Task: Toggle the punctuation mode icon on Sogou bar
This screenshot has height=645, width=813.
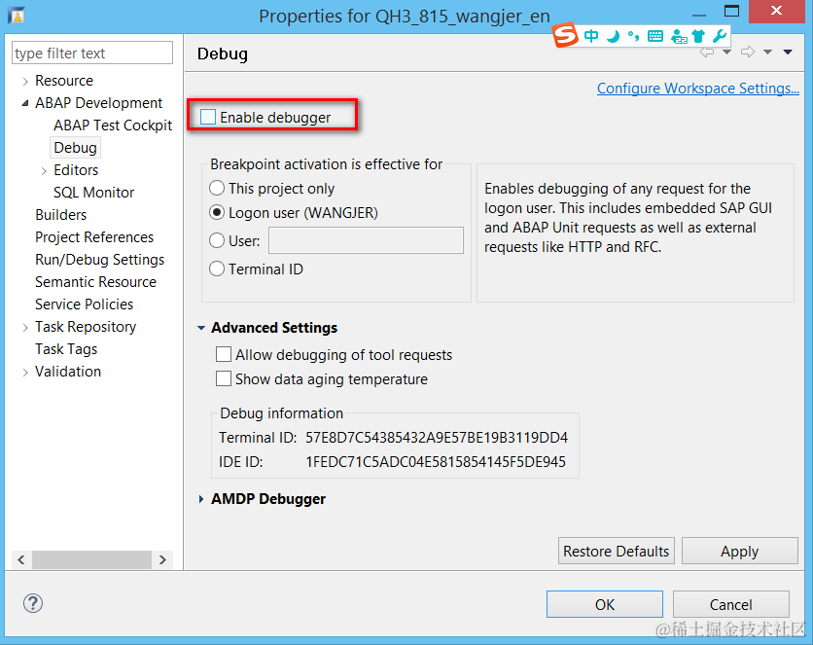Action: pyautogui.click(x=633, y=36)
